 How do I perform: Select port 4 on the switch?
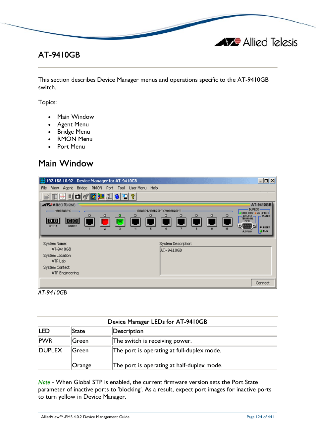tap(135, 222)
